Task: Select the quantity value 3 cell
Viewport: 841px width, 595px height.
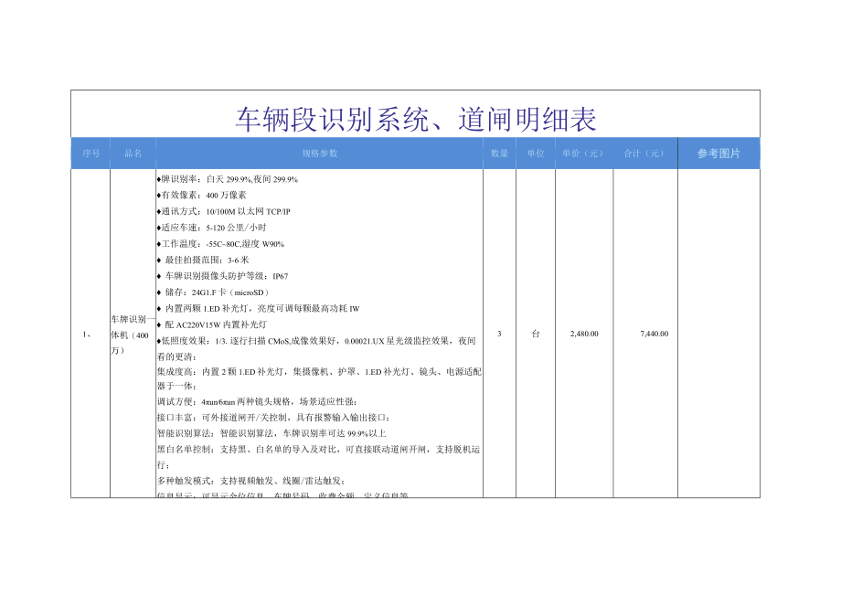Action: [x=498, y=335]
